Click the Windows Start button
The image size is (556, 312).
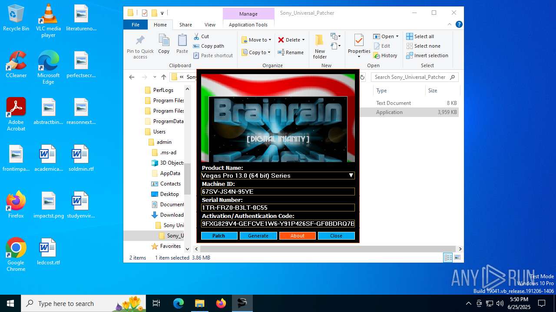pyautogui.click(x=10, y=303)
